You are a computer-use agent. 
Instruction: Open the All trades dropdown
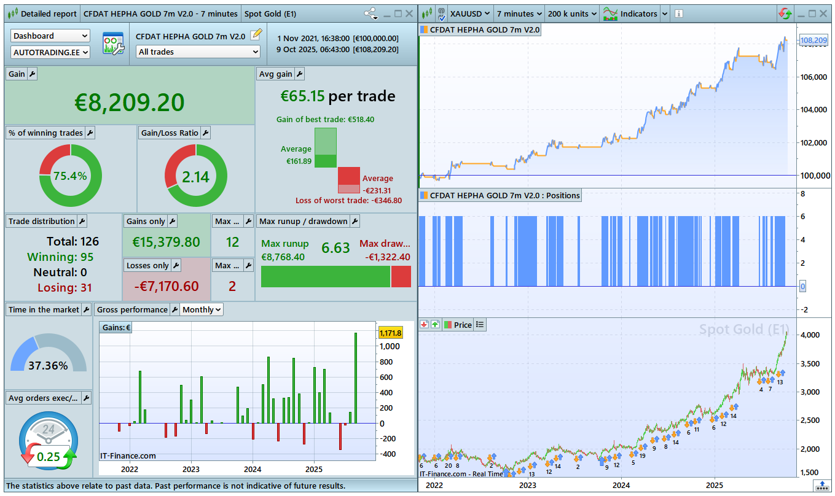(x=198, y=52)
